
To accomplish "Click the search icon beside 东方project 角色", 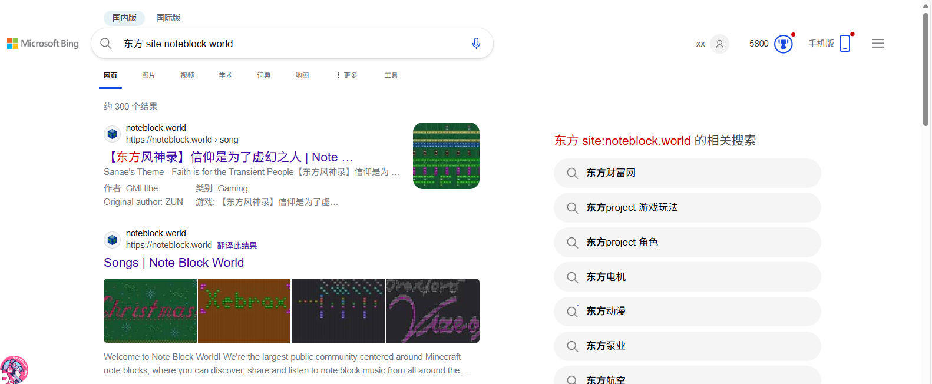I will tap(572, 243).
